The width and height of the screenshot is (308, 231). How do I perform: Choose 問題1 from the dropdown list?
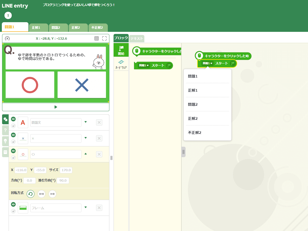(x=208, y=76)
